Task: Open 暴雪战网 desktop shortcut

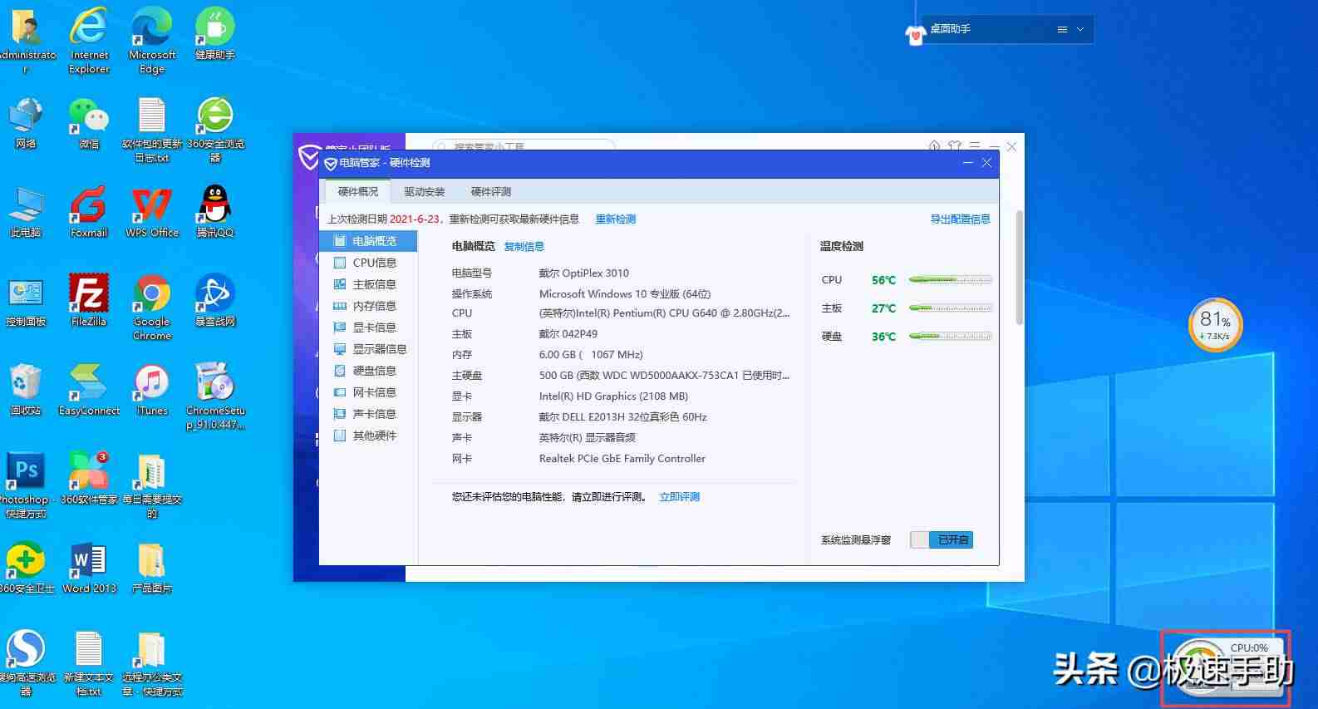Action: (215, 301)
